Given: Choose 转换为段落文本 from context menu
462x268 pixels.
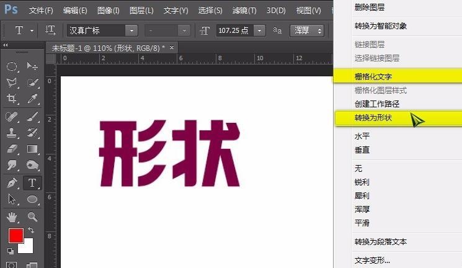Looking at the screenshot, I should click(x=381, y=242).
